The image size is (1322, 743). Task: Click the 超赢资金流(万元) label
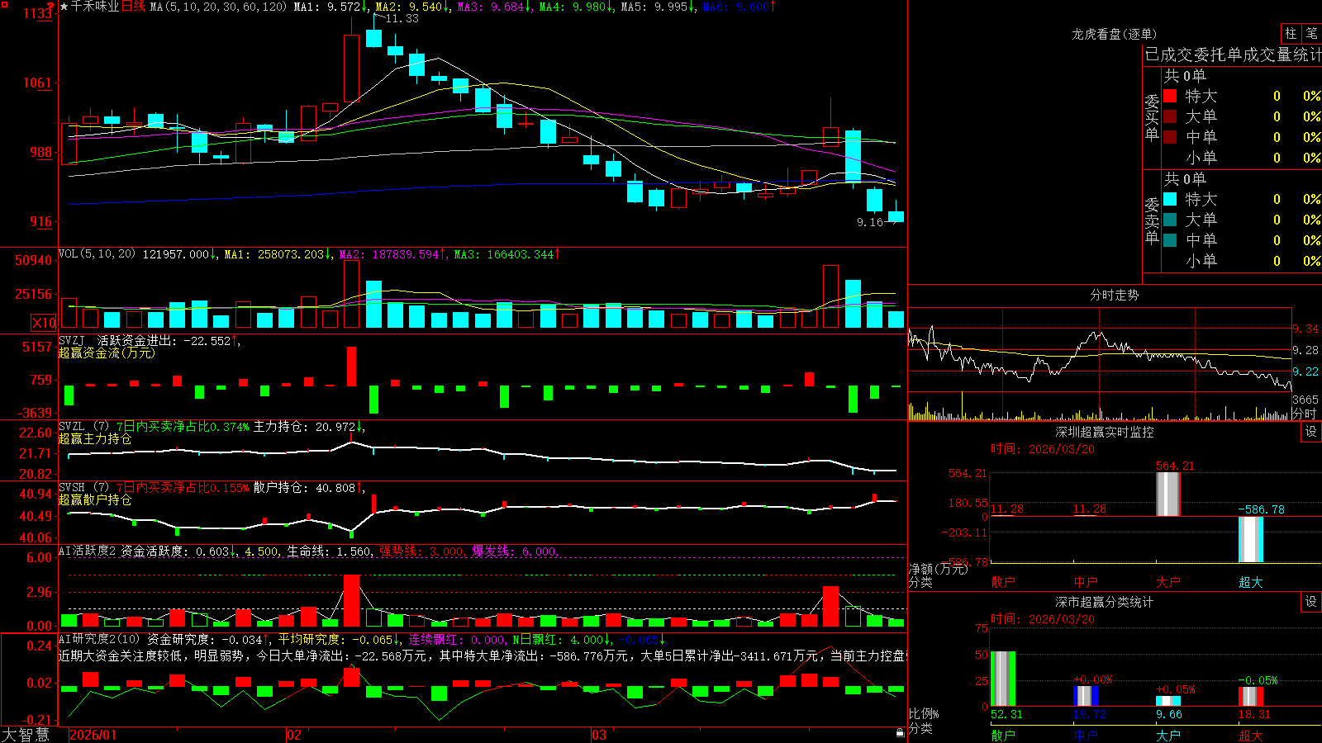(107, 353)
